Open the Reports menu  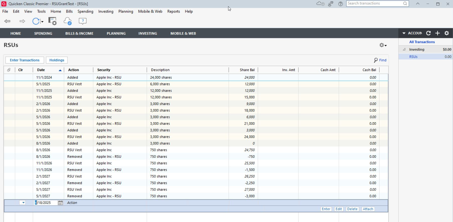(174, 12)
